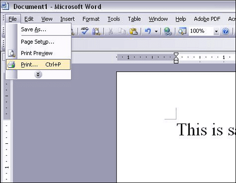Screen dimensions: 236x183
Task: Click the Word document icon in title bar
Action: click(x=5, y=6)
